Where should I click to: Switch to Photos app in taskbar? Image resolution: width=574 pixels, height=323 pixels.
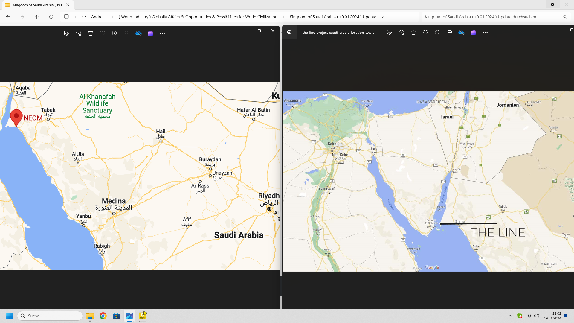[x=129, y=316]
